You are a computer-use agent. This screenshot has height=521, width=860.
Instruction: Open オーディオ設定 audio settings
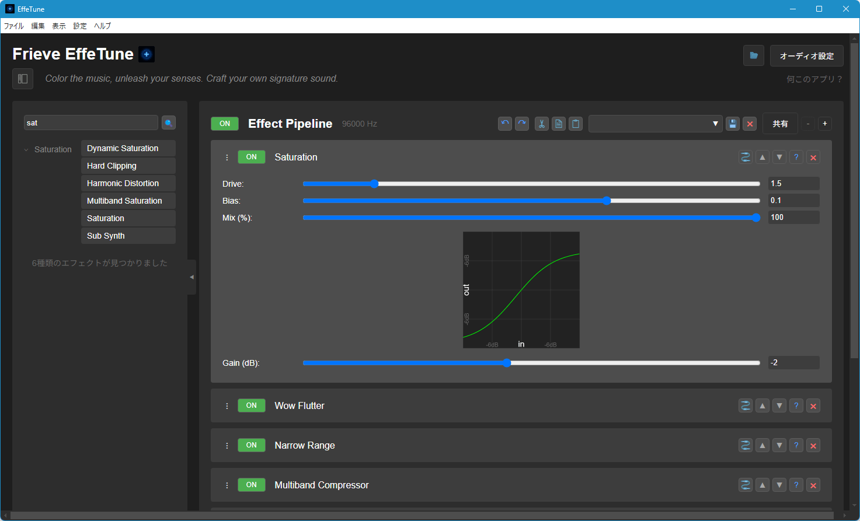(807, 55)
